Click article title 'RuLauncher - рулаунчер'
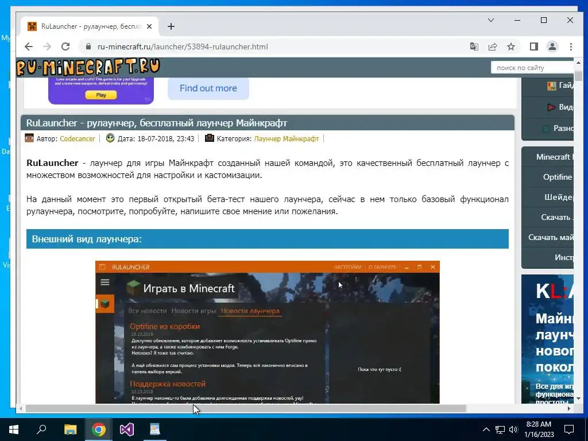The height and width of the screenshot is (441, 588). pyautogui.click(x=157, y=123)
